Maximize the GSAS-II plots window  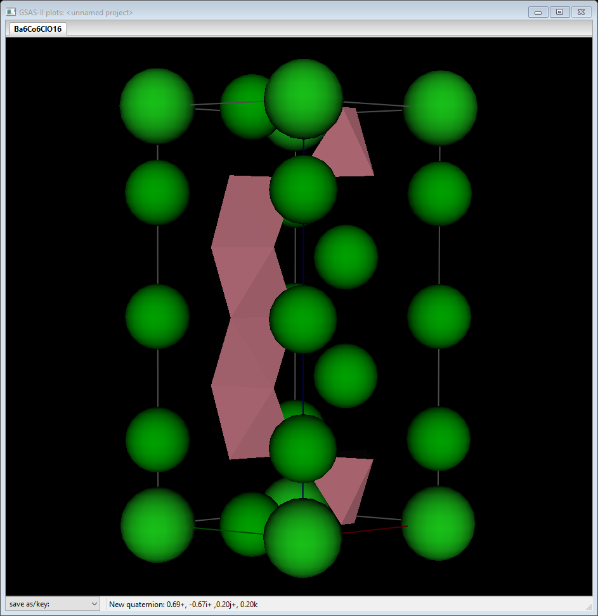pyautogui.click(x=559, y=12)
